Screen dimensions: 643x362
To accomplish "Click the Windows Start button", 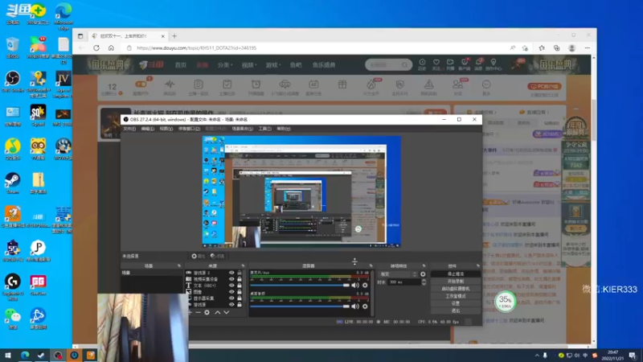I will click(8, 356).
